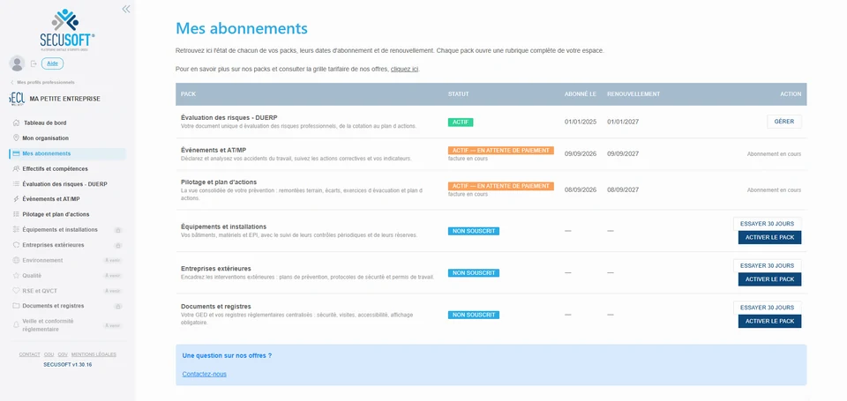847x401 pixels.
Task: Click the lock icon next to Équipements et installations
Action: click(117, 230)
